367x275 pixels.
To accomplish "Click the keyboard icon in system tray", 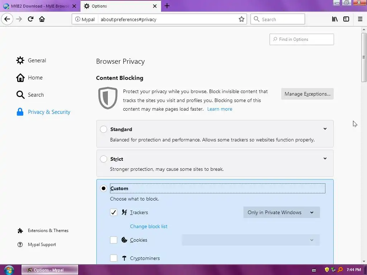I will (314, 270).
